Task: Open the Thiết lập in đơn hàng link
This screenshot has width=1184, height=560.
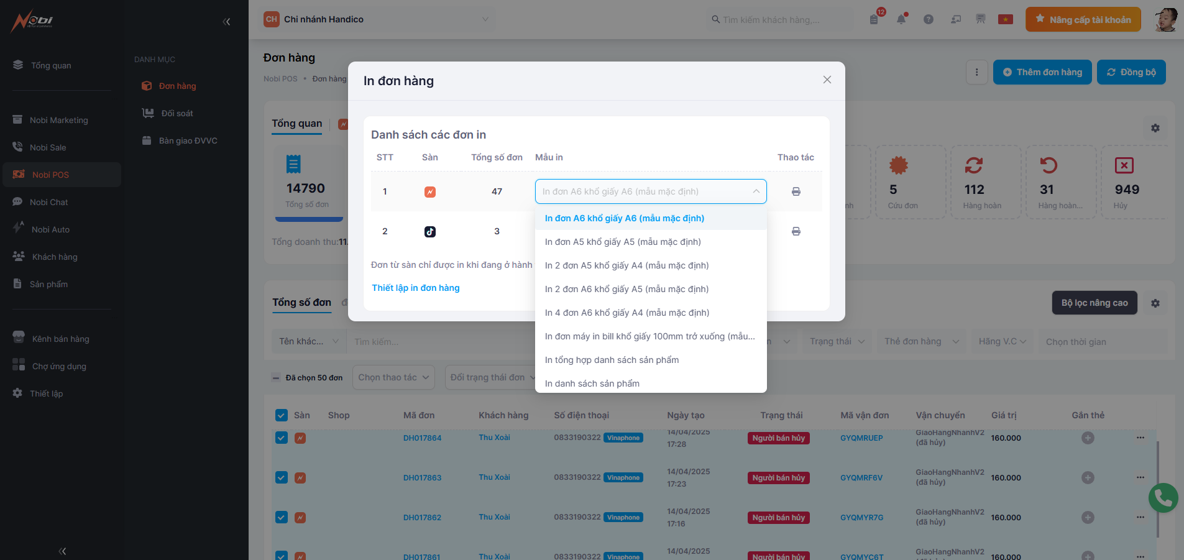Action: point(416,288)
